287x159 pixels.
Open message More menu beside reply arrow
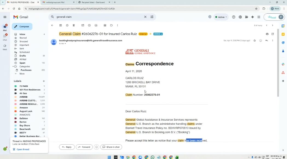click(272, 41)
